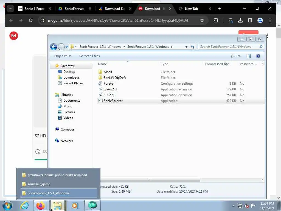Viewport: 281px width, 211px height.
Task: Switch to the SonicForever Drive tab
Action: (x=74, y=9)
